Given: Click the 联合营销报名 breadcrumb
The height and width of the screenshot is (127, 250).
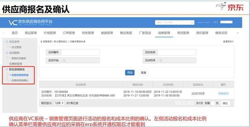Looking at the screenshot, I should click(61, 41).
